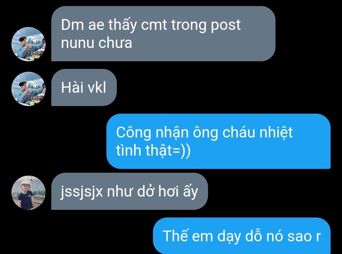The image size is (342, 254).
Task: Click the words "hơi ấy" in gray bubble
Action: (178, 191)
